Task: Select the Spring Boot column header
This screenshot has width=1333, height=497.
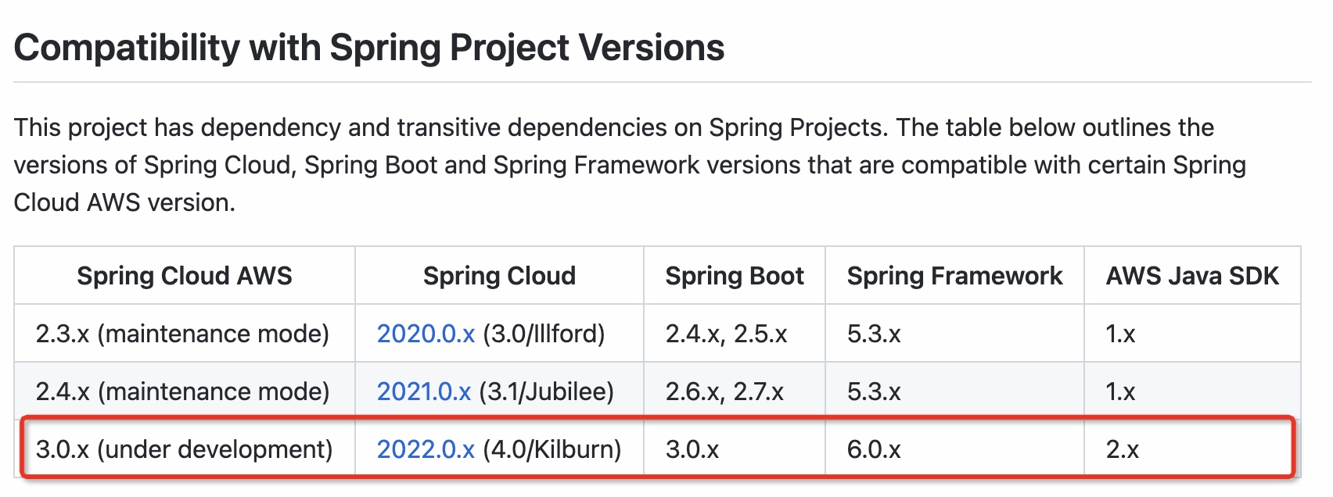Action: click(x=734, y=276)
